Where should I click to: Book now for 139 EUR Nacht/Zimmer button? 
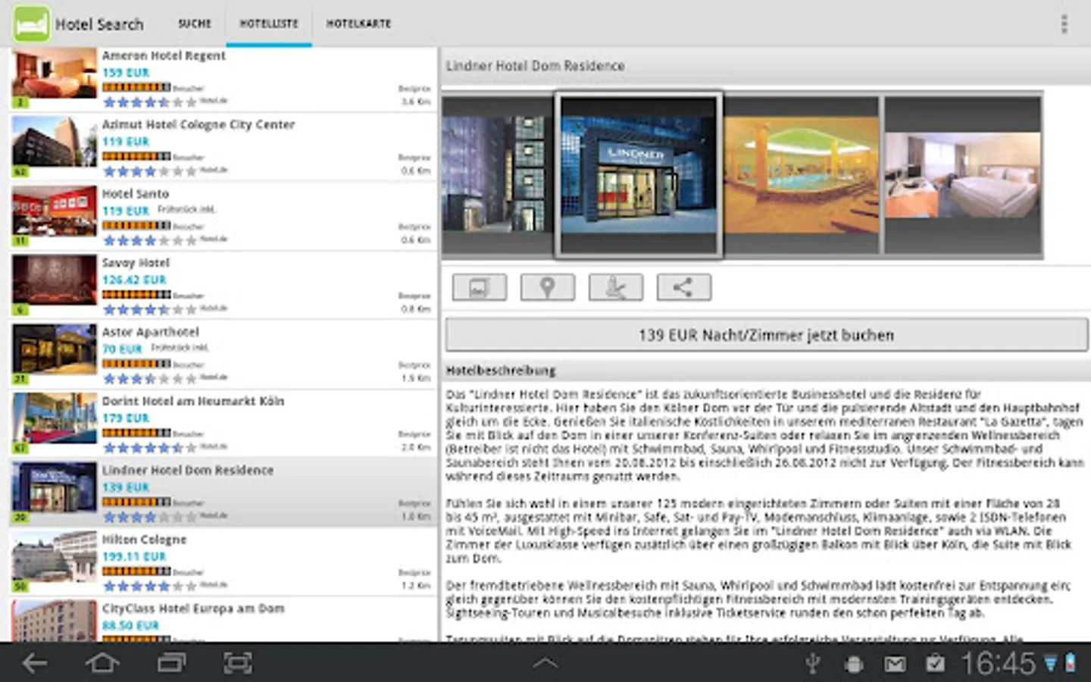coord(766,335)
